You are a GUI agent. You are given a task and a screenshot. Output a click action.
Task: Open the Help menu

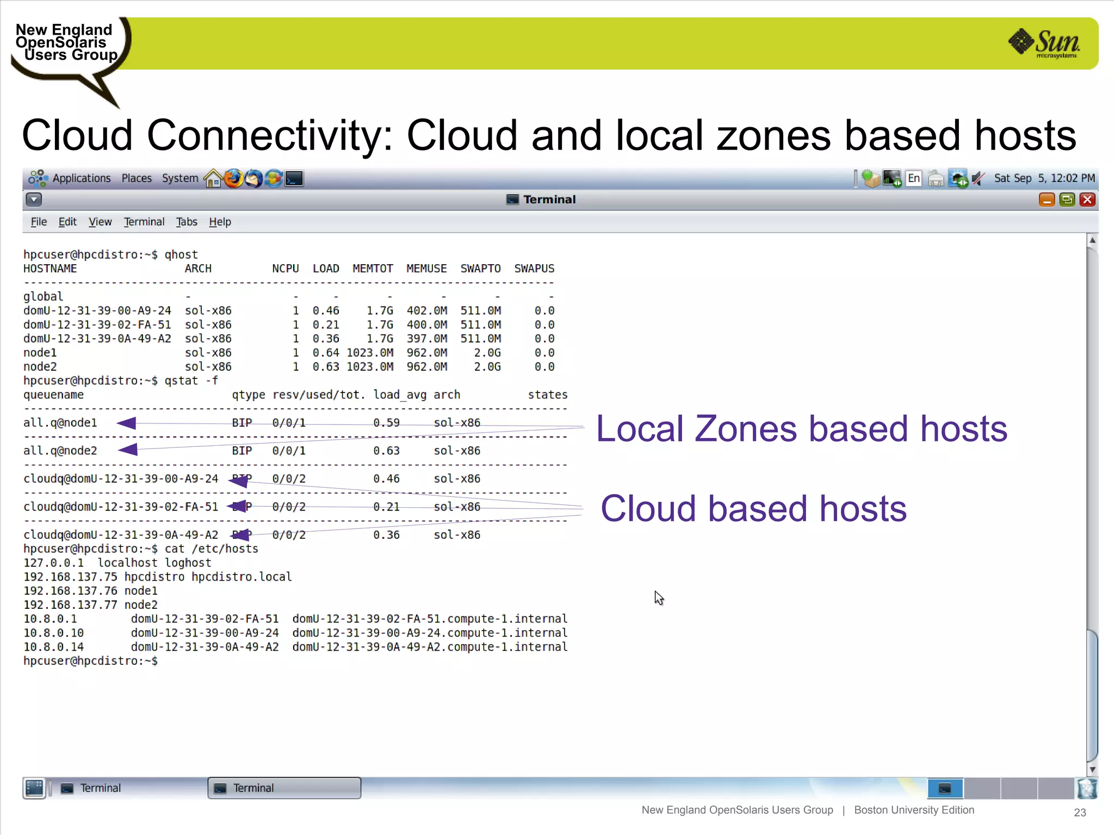pos(220,222)
